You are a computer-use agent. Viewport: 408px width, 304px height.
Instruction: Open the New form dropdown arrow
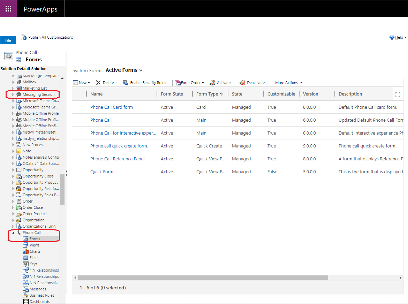point(89,83)
